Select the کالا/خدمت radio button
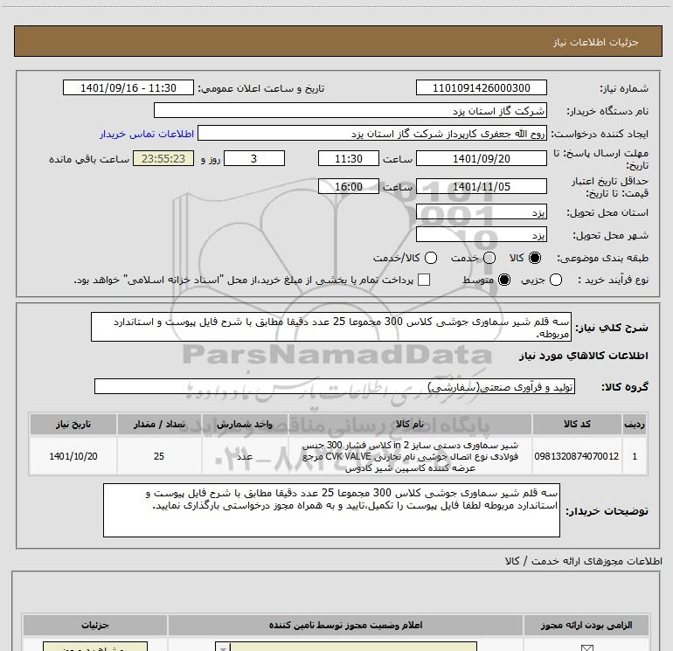The width and height of the screenshot is (673, 651). point(431,258)
